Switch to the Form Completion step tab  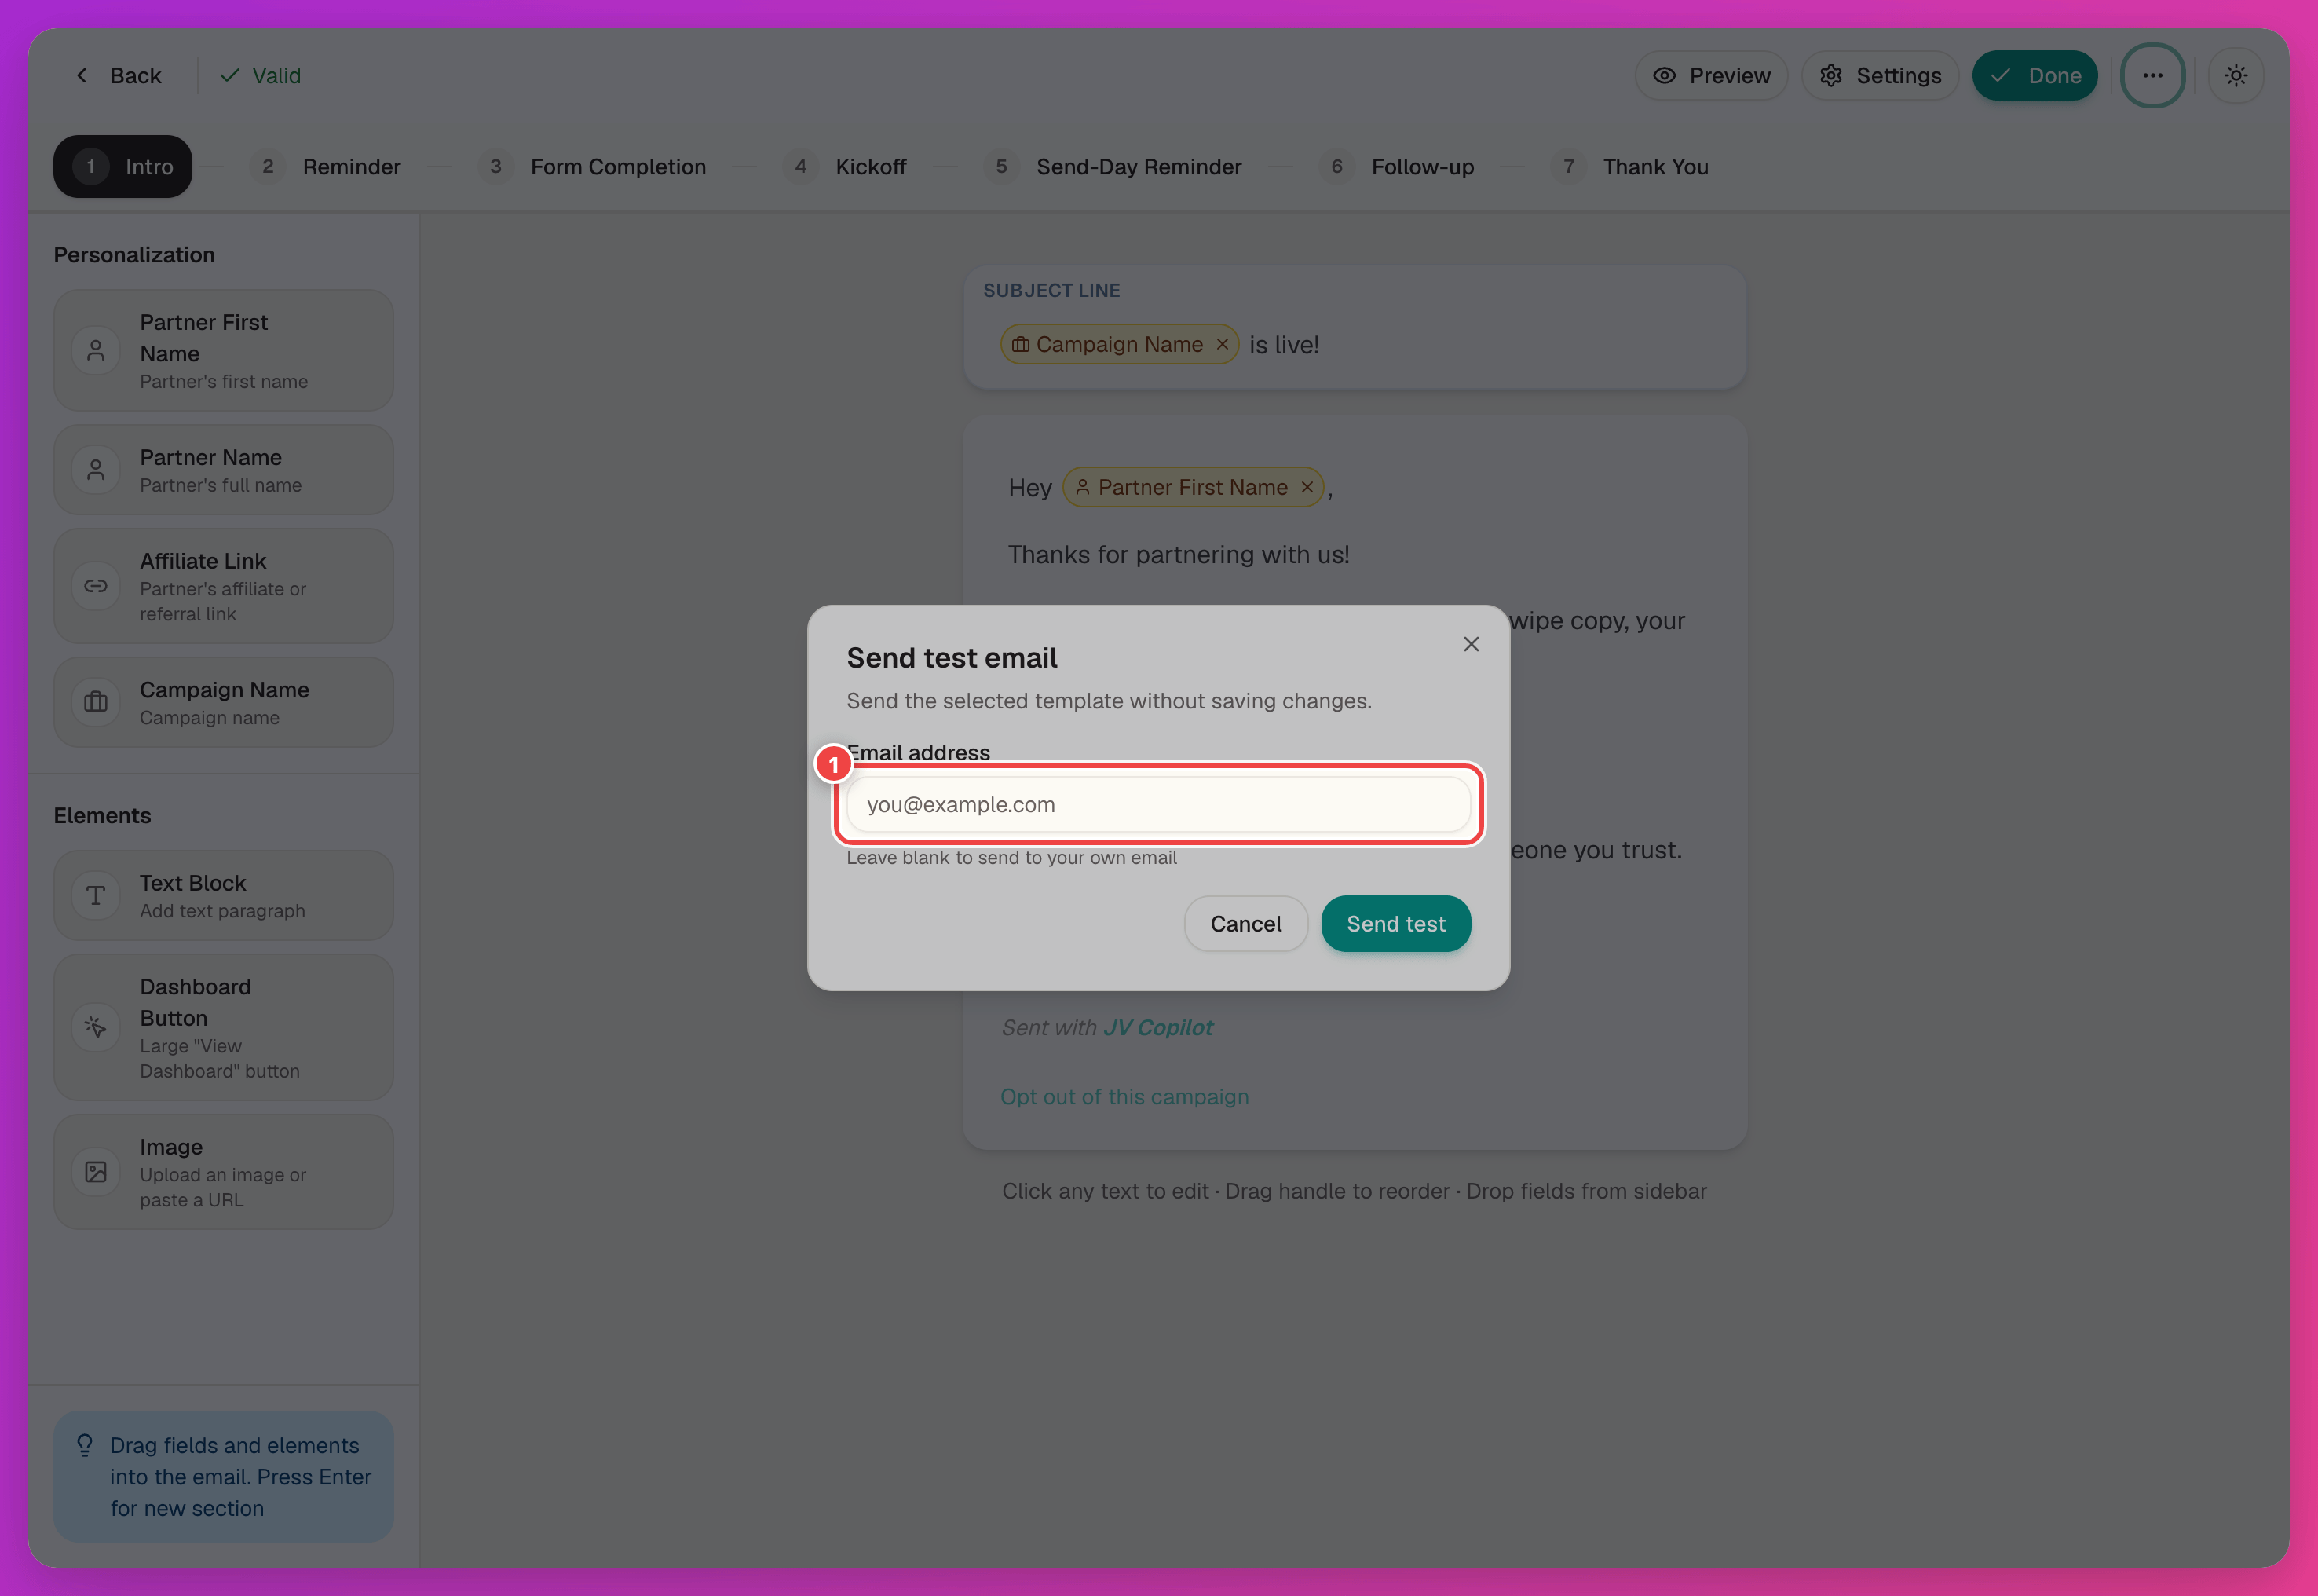click(x=592, y=167)
